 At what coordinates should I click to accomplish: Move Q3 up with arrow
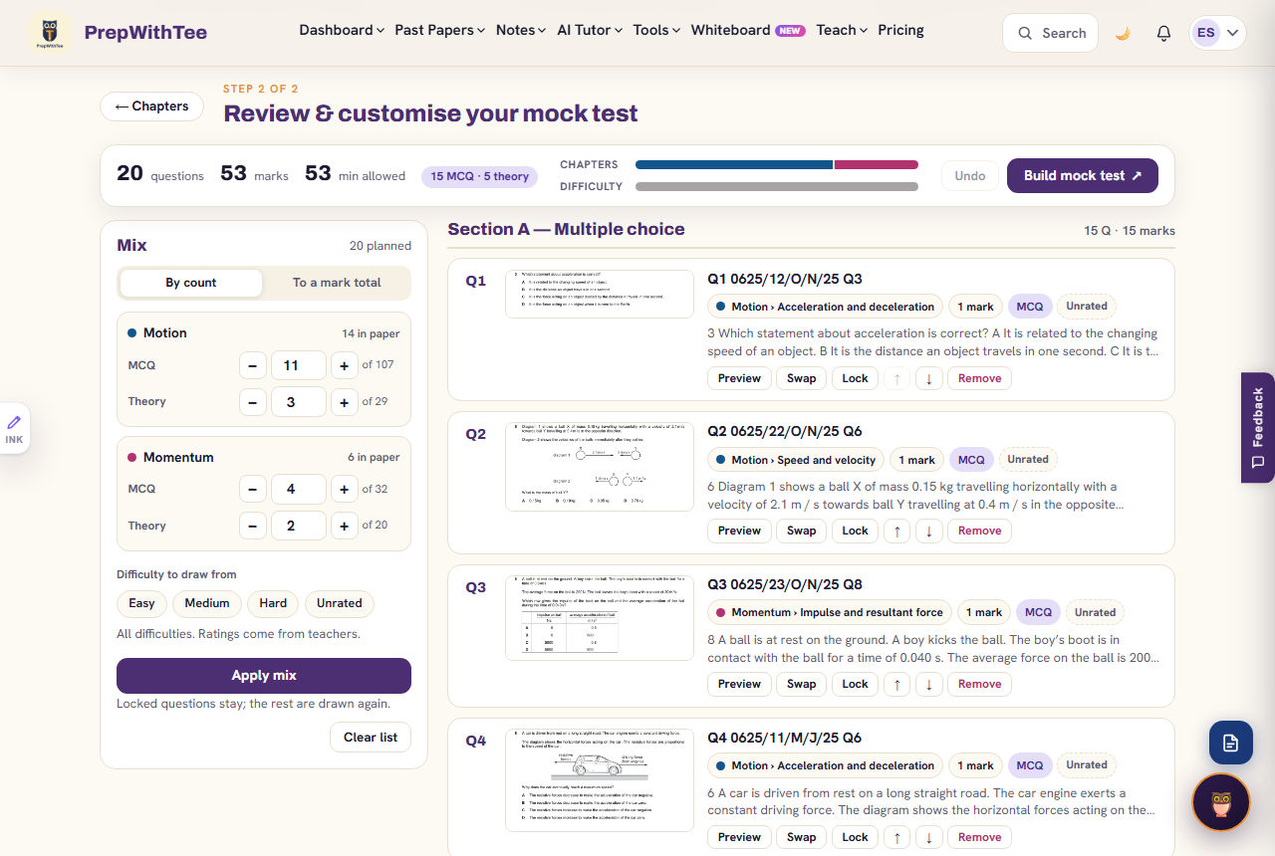click(x=896, y=685)
